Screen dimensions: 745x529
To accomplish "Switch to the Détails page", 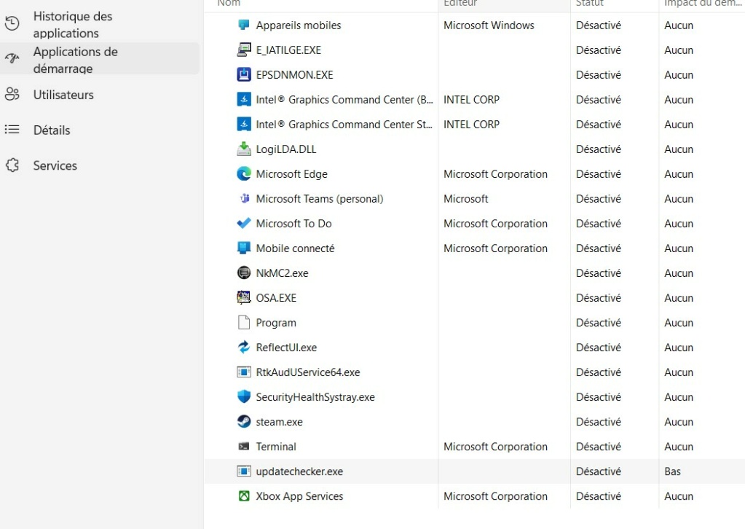I will (x=100, y=130).
